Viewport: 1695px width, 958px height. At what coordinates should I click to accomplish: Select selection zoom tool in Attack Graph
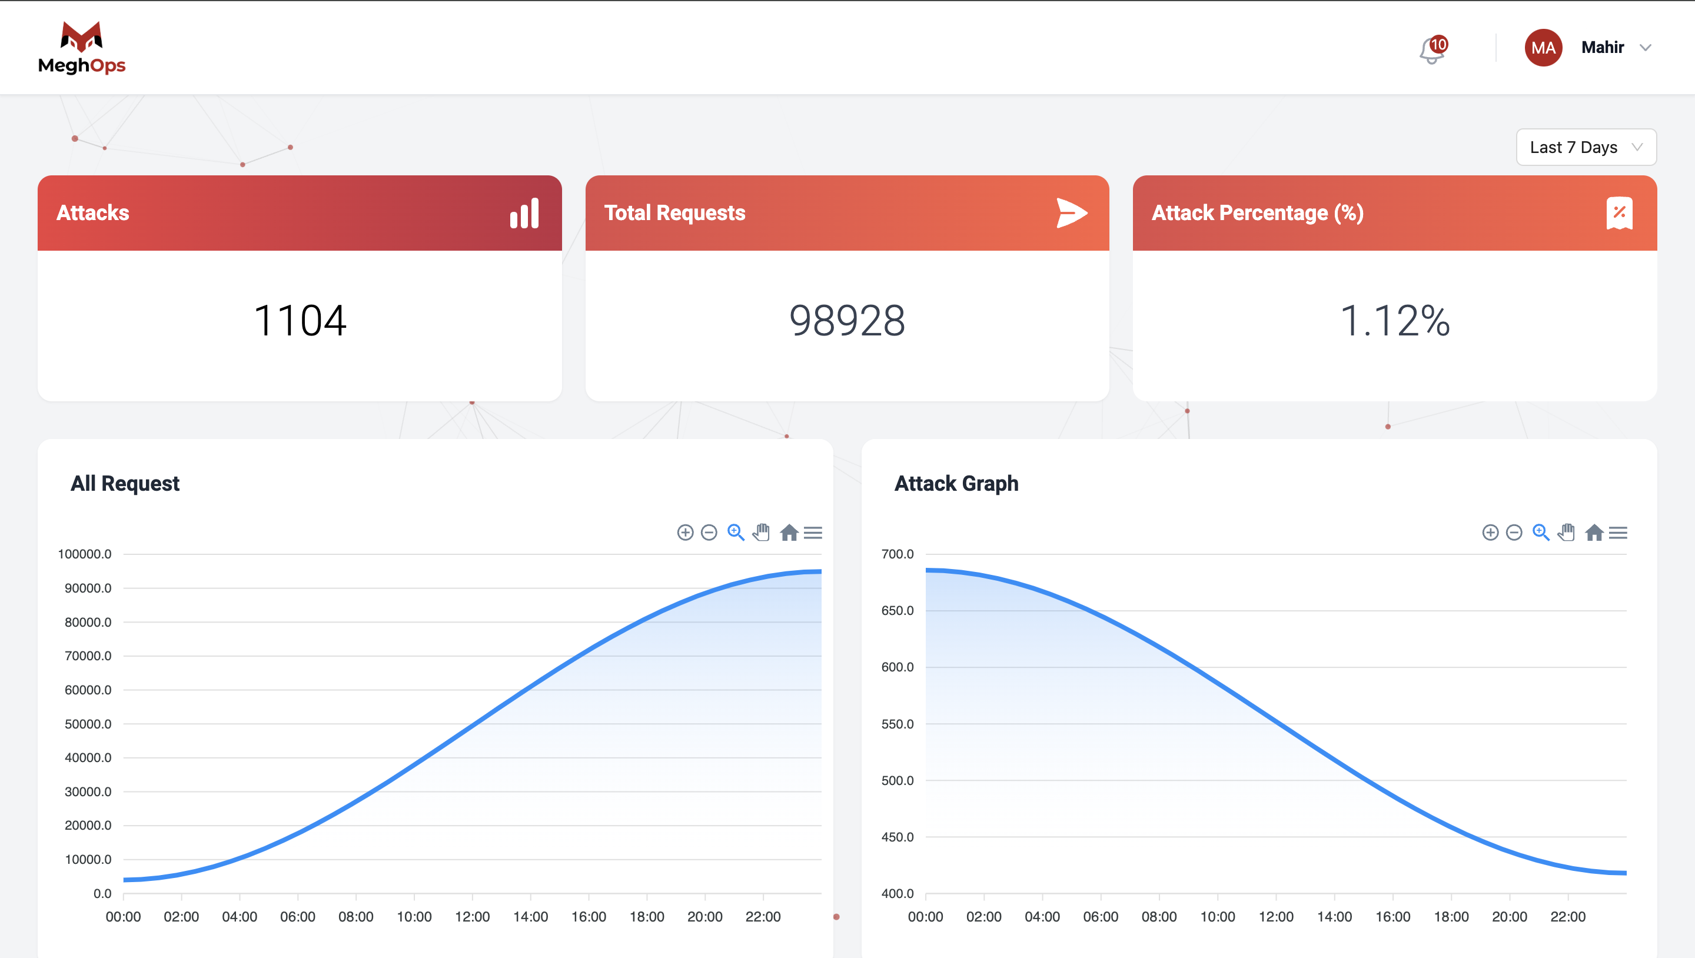(x=1541, y=533)
